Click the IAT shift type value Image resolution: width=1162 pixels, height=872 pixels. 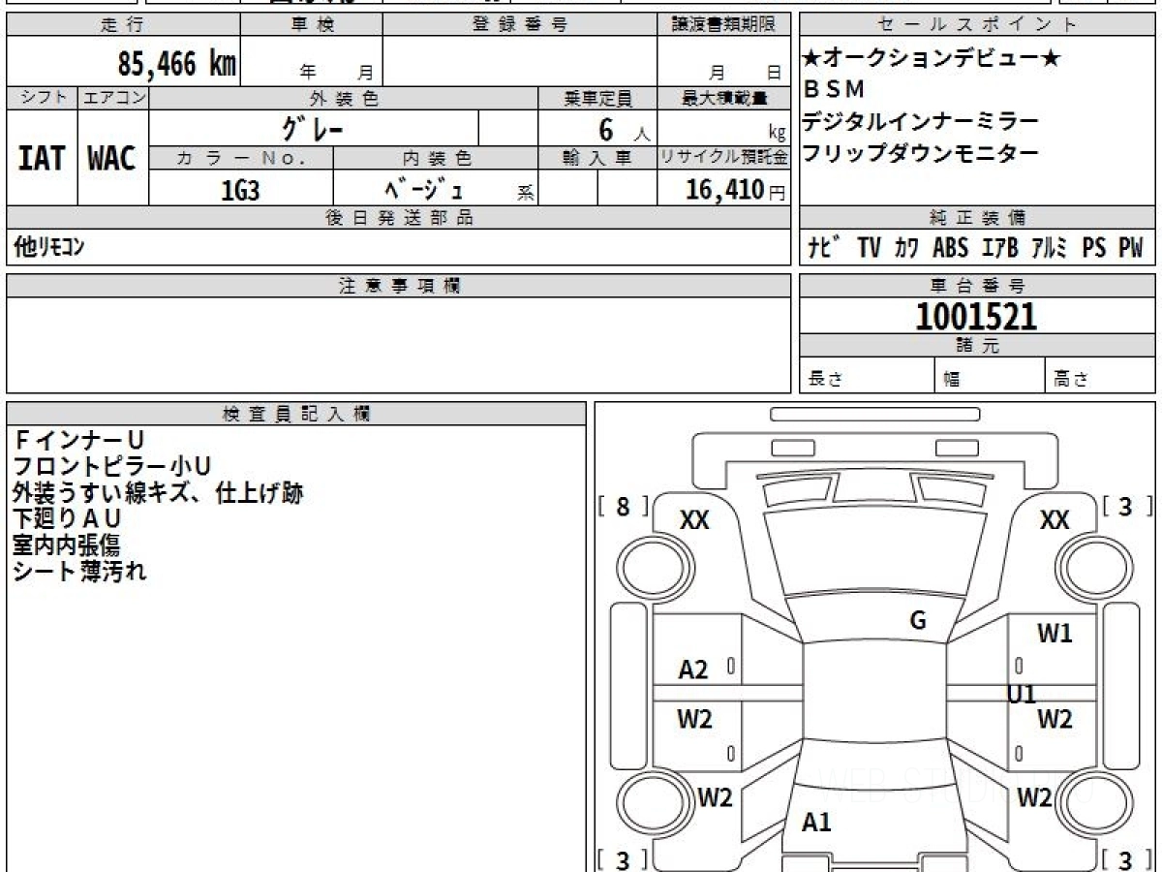(x=42, y=159)
